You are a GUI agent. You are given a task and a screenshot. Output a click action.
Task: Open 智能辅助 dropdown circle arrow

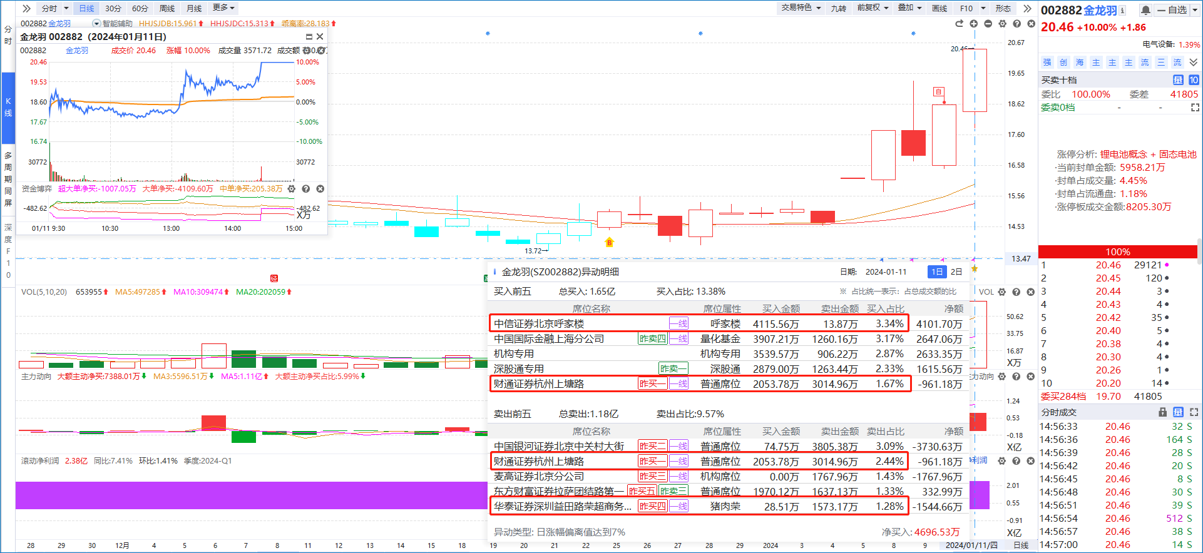(x=96, y=24)
